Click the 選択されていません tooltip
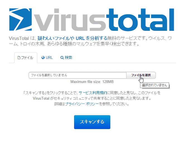This screenshot has width=178, height=141. pos(154,85)
